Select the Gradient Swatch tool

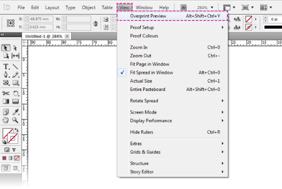6,101
